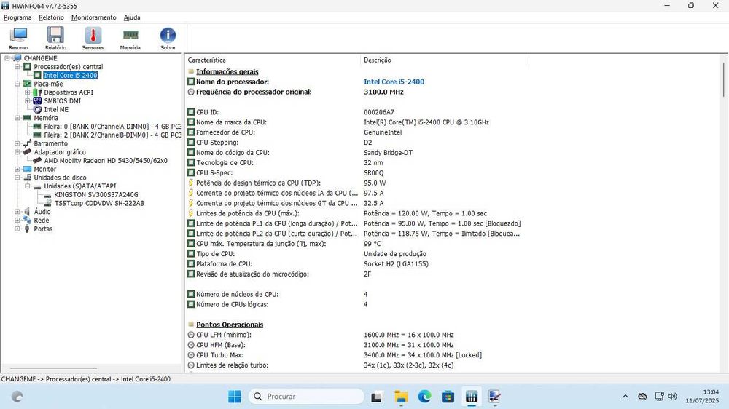Open the Relatório menu

tap(51, 17)
